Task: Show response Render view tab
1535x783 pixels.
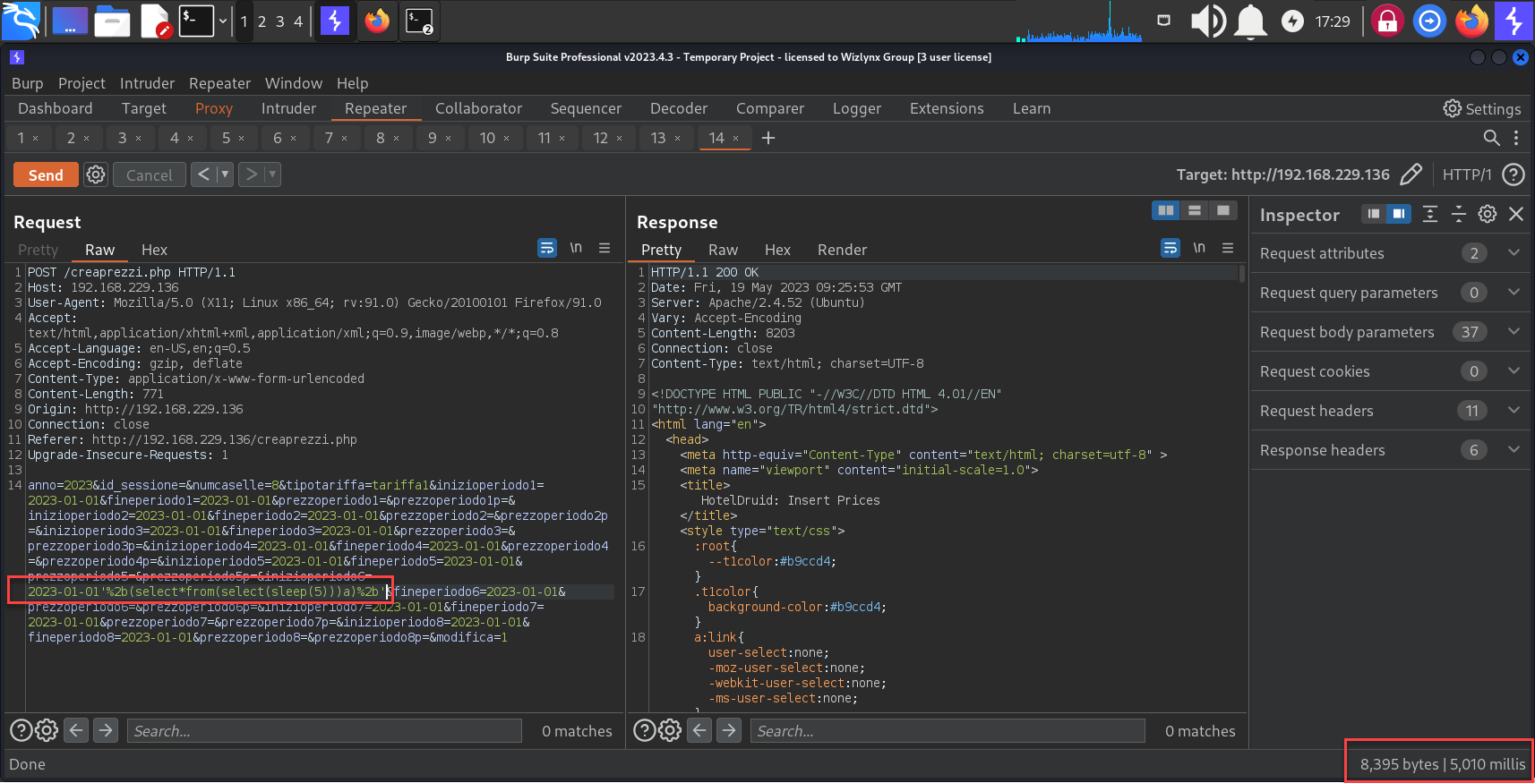Action: tap(842, 250)
